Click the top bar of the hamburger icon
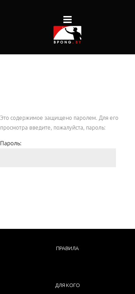This screenshot has width=135, height=294. (x=67, y=17)
